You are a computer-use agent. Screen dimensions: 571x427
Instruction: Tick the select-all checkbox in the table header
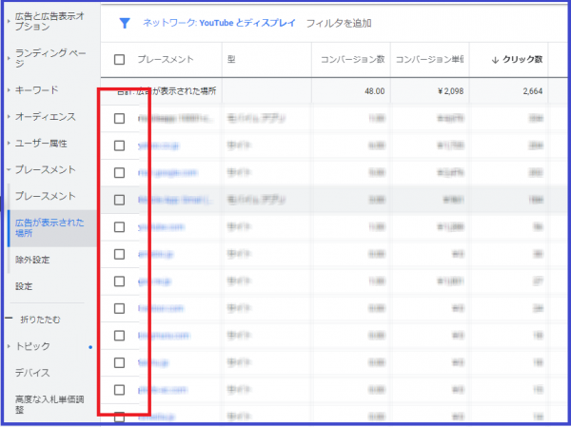[x=119, y=60]
